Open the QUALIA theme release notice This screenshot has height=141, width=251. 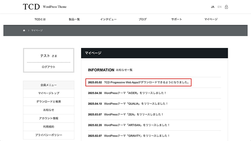coord(136,104)
